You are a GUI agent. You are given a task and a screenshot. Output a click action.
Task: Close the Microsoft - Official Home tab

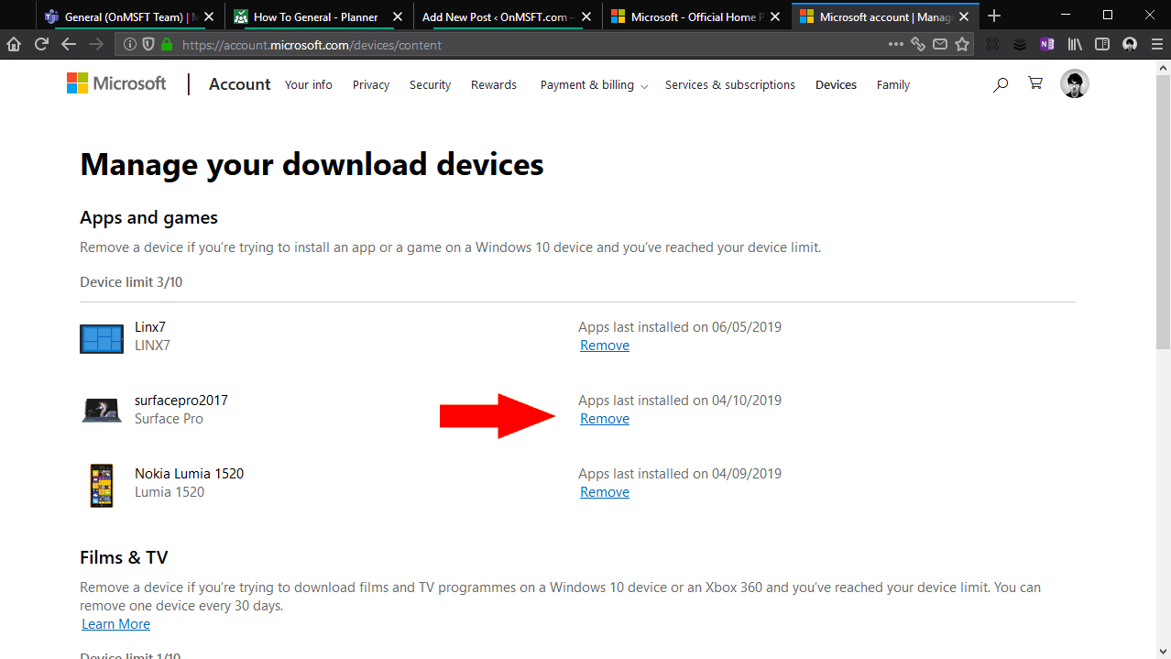(774, 16)
